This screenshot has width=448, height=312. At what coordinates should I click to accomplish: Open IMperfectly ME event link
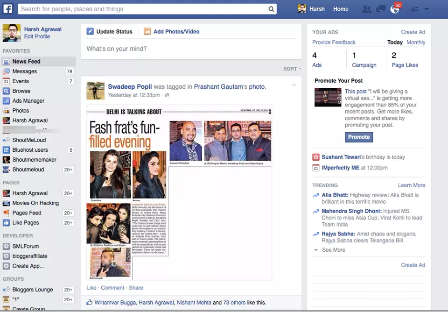click(x=340, y=168)
